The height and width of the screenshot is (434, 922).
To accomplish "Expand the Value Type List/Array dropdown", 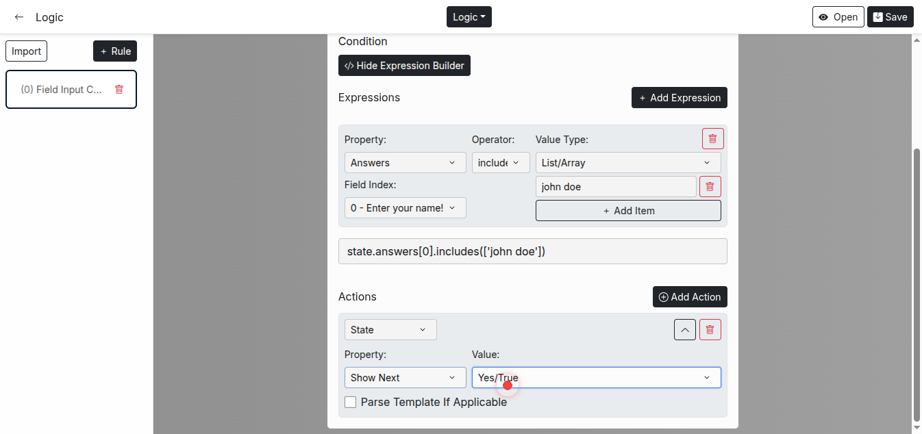I will click(627, 163).
